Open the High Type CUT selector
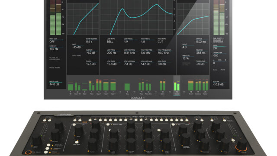This screenshot has height=156, width=277. coord(161,42)
